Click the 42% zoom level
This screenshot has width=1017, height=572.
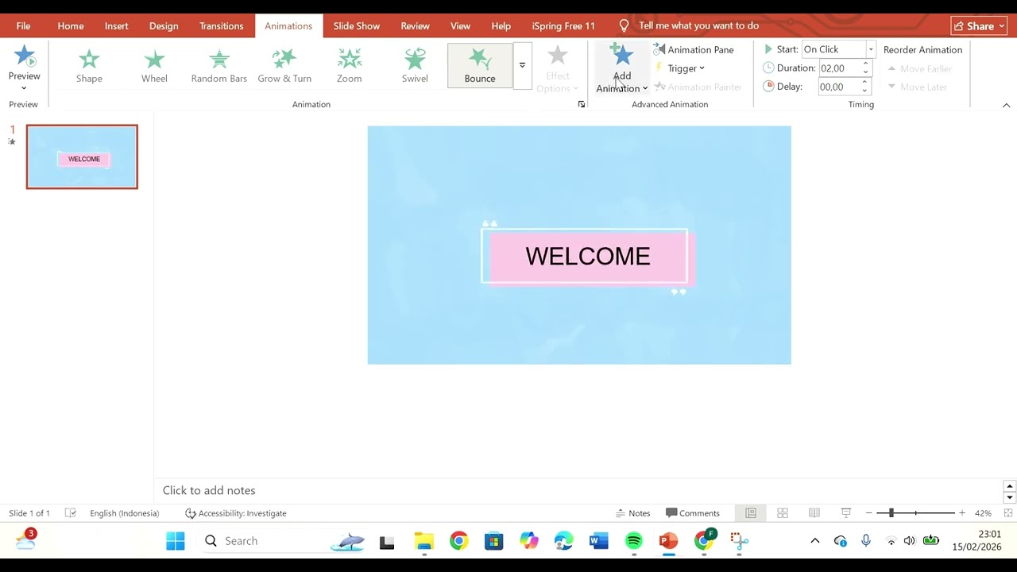983,513
